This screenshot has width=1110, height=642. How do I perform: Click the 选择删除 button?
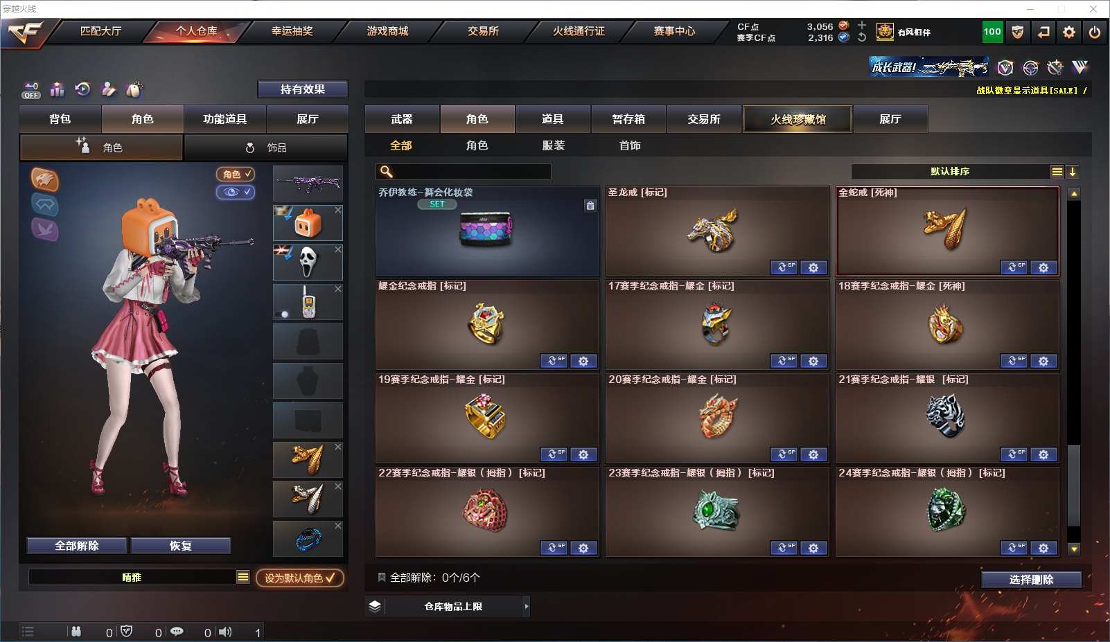pyautogui.click(x=1032, y=580)
